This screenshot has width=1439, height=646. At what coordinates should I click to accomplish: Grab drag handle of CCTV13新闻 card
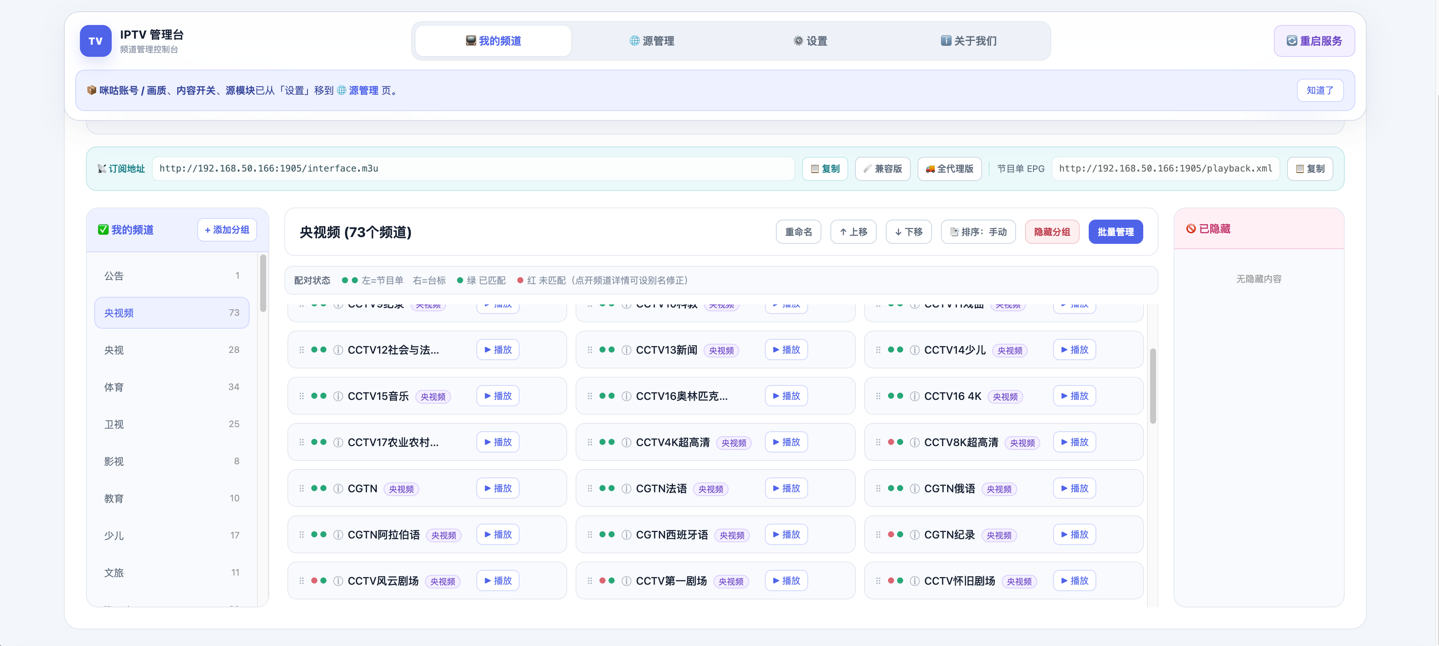(590, 350)
